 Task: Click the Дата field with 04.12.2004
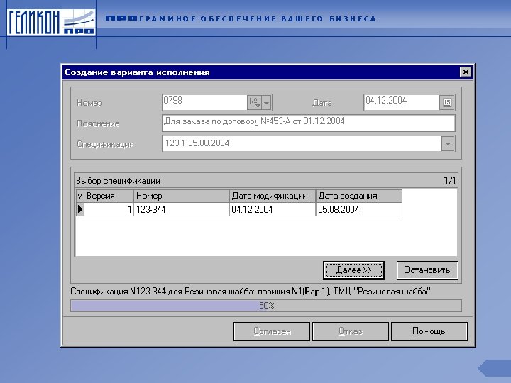coord(402,102)
